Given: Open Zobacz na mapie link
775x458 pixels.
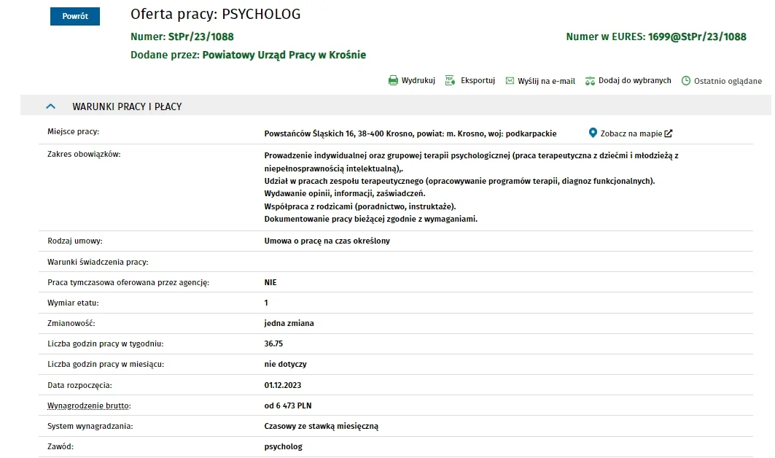Looking at the screenshot, I should [x=631, y=133].
